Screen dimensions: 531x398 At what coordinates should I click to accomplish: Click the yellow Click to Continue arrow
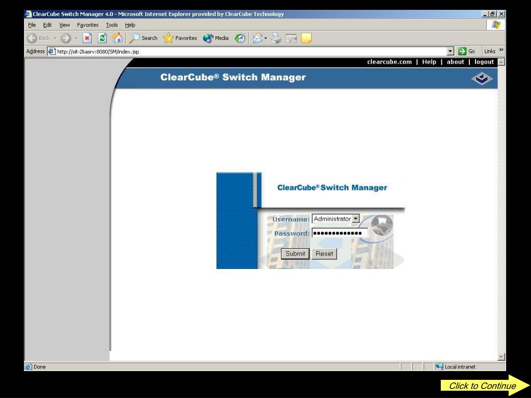(485, 386)
